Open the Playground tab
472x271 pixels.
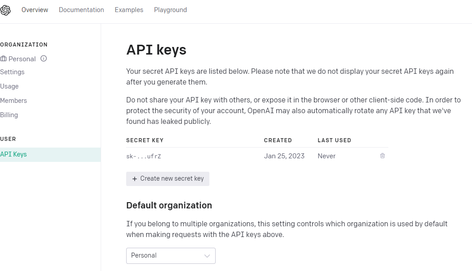click(x=170, y=10)
